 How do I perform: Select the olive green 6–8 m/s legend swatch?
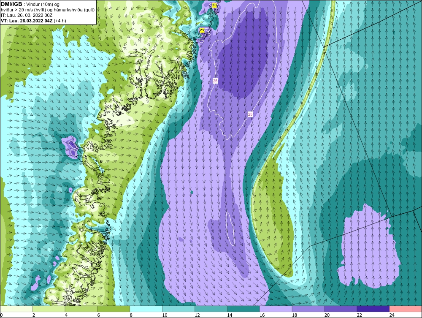[114, 309]
